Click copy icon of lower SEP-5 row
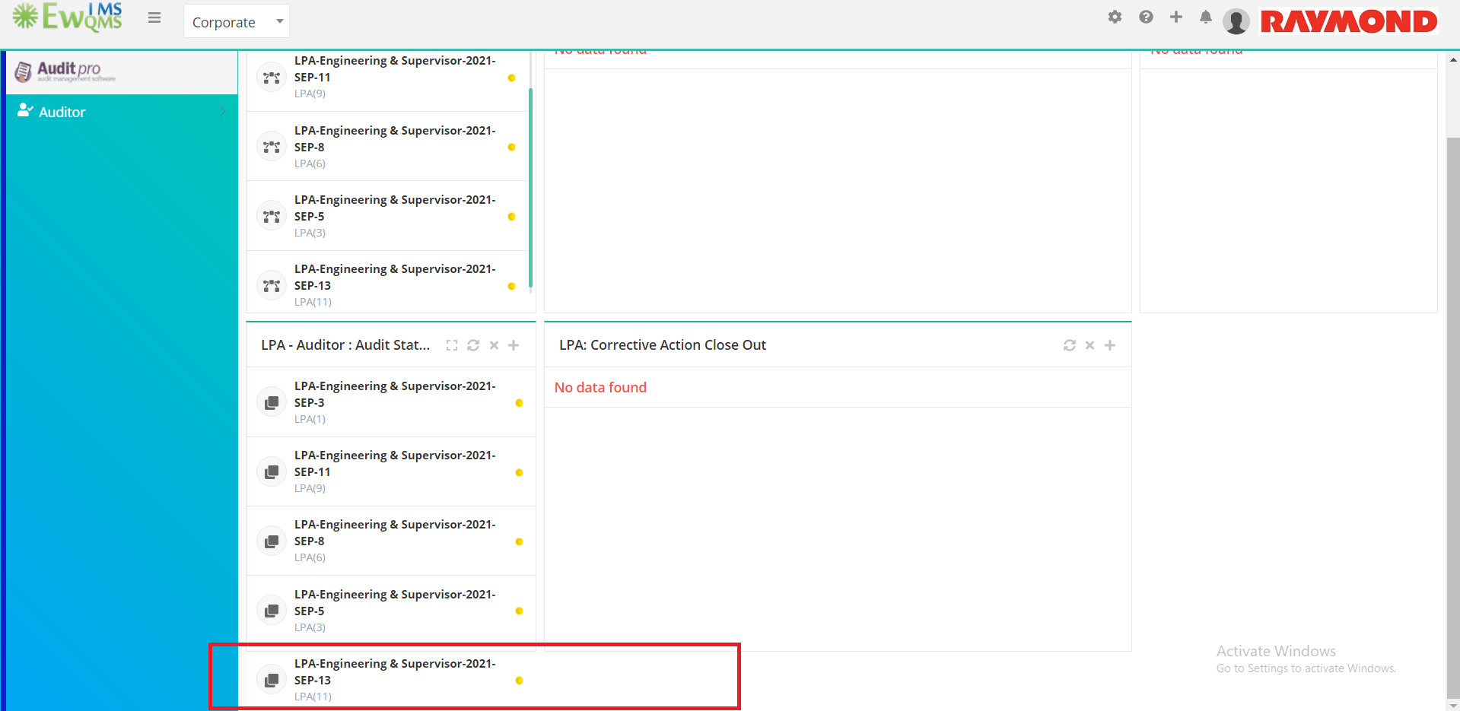The height and width of the screenshot is (711, 1460). [272, 611]
